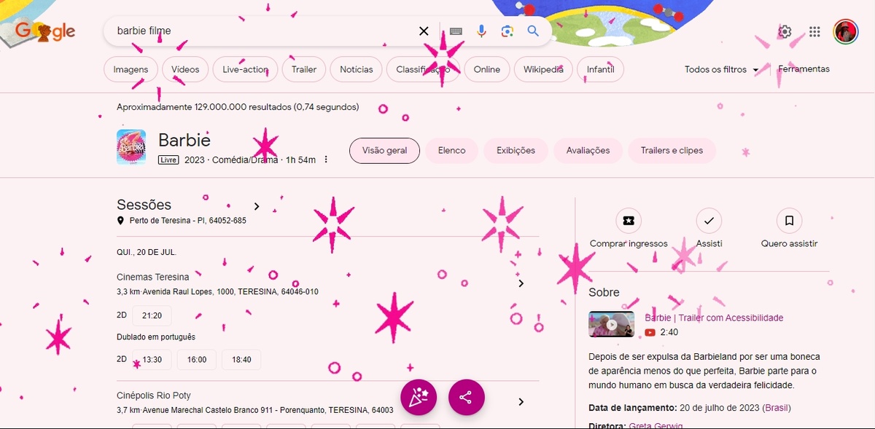Open the on-screen keyboard icon
Image resolution: width=875 pixels, height=429 pixels.
coord(456,31)
